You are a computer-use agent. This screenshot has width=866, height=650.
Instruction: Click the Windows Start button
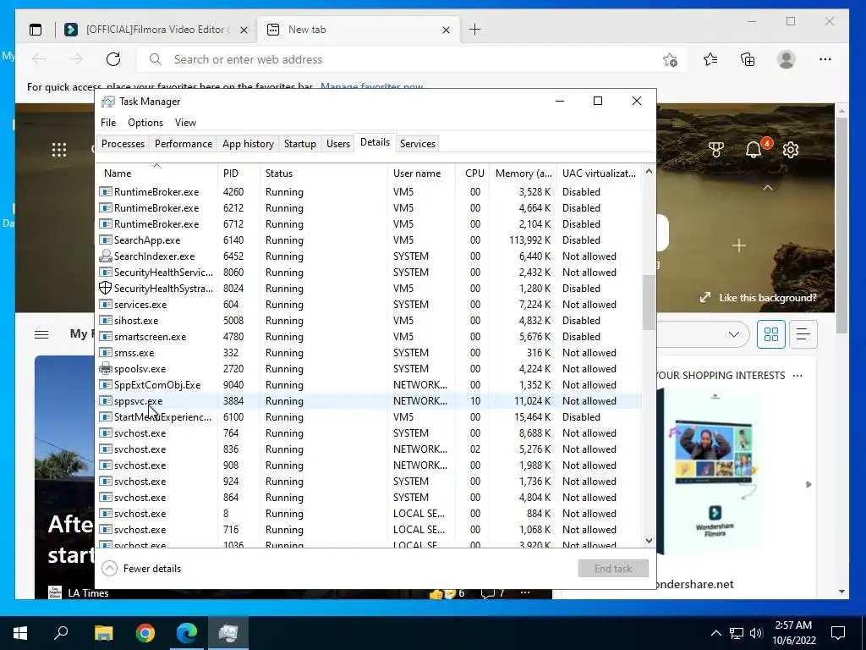click(x=20, y=633)
